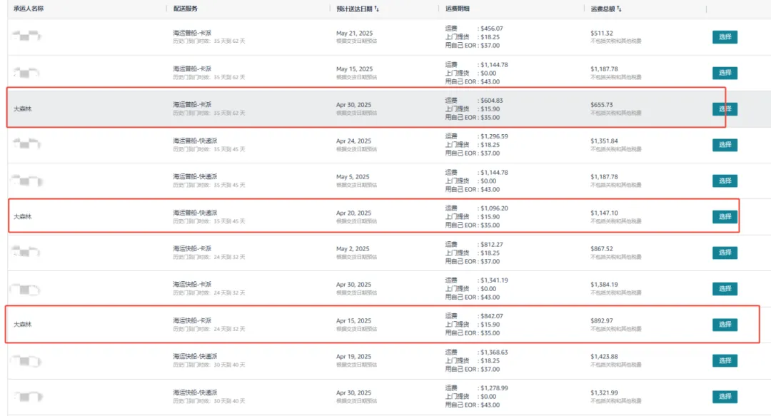Click 选择 on the Apr 24 快递派 row
This screenshot has height=416, width=771.
click(x=725, y=144)
